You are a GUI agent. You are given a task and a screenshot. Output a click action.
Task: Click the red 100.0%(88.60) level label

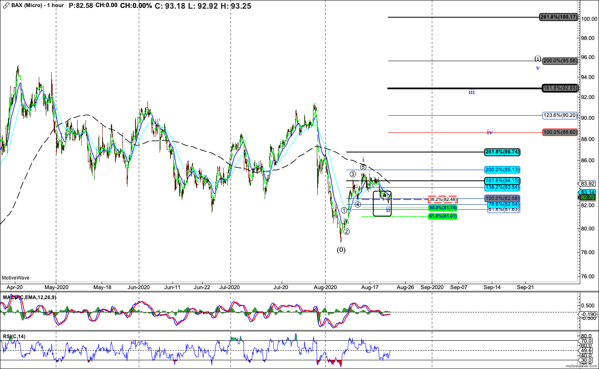[x=560, y=132]
